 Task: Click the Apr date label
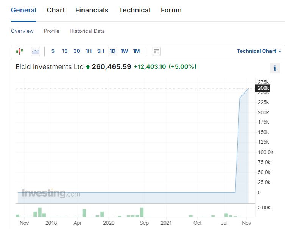[x=78, y=223]
